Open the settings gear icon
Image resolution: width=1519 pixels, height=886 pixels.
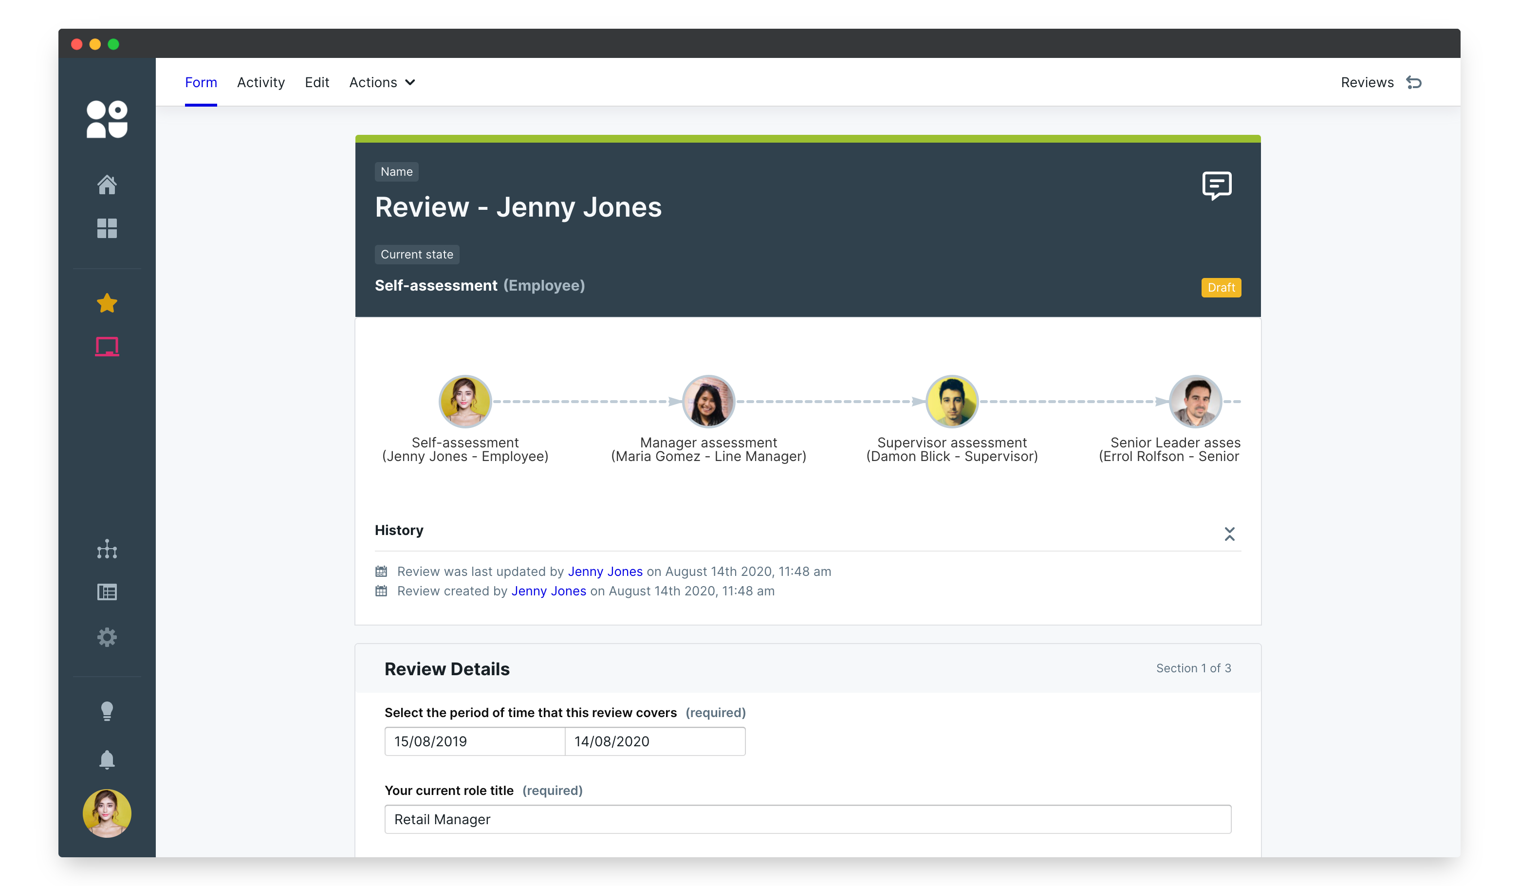[107, 637]
